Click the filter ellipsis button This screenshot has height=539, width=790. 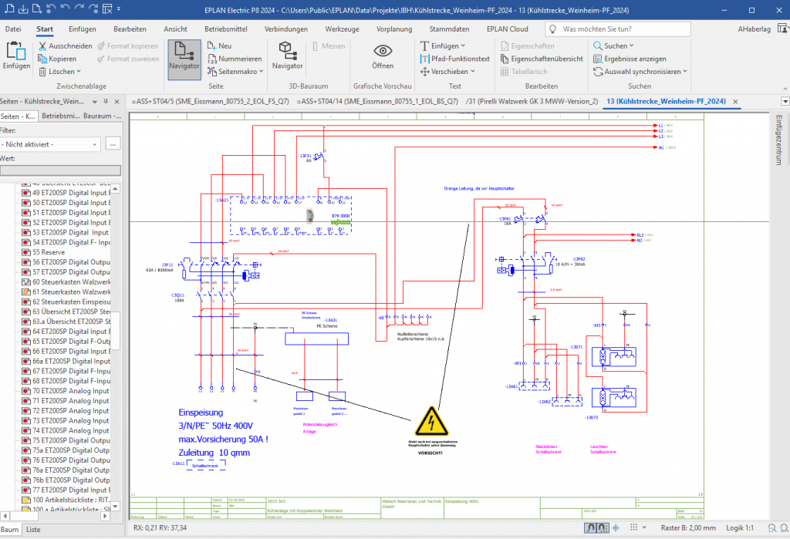(x=113, y=144)
